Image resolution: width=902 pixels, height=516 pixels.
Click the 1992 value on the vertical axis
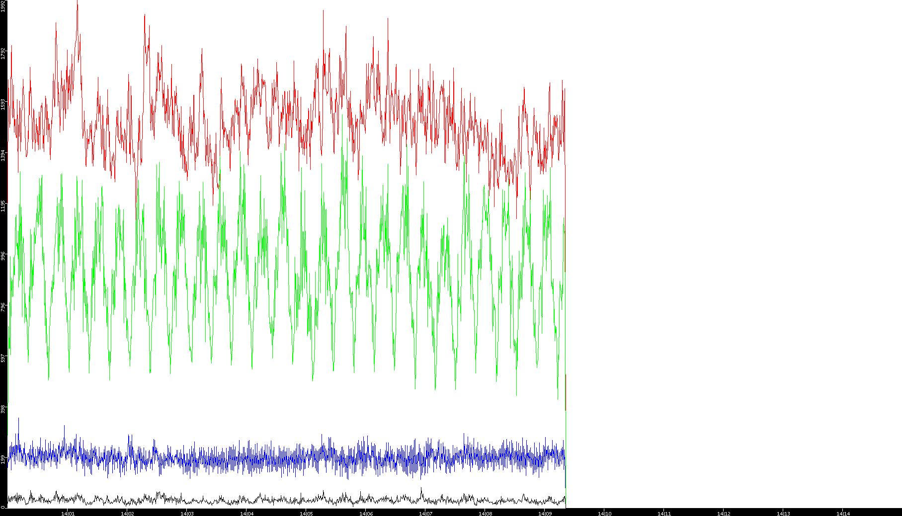point(3,6)
